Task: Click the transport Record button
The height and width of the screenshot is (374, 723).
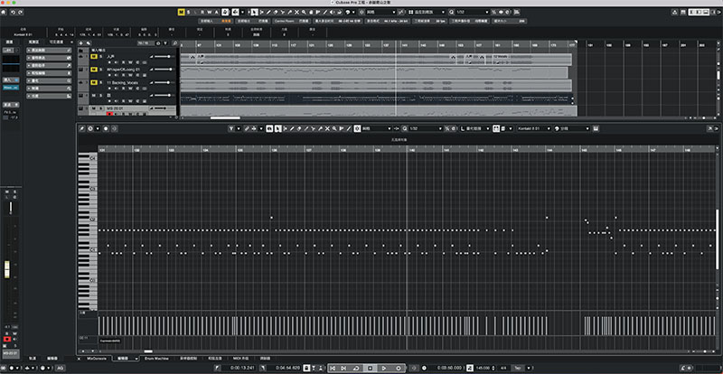Action: pos(399,368)
